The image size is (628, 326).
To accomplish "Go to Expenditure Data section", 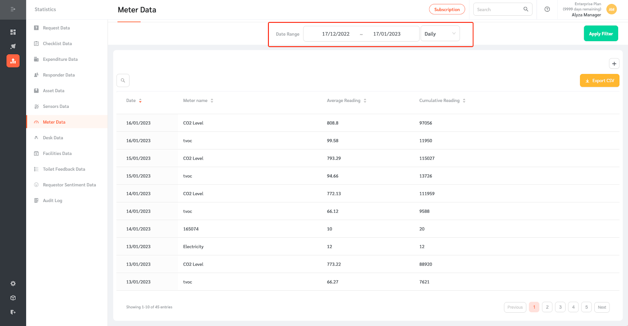I will (60, 59).
